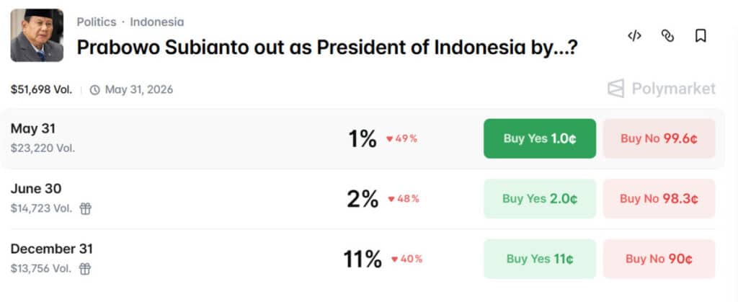This screenshot has width=738, height=302.
Task: Open the Indonesia category link
Action: click(x=156, y=22)
